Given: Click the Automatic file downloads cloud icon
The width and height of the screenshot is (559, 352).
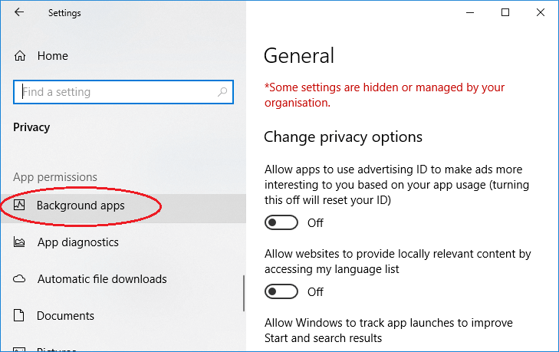Looking at the screenshot, I should [x=19, y=278].
